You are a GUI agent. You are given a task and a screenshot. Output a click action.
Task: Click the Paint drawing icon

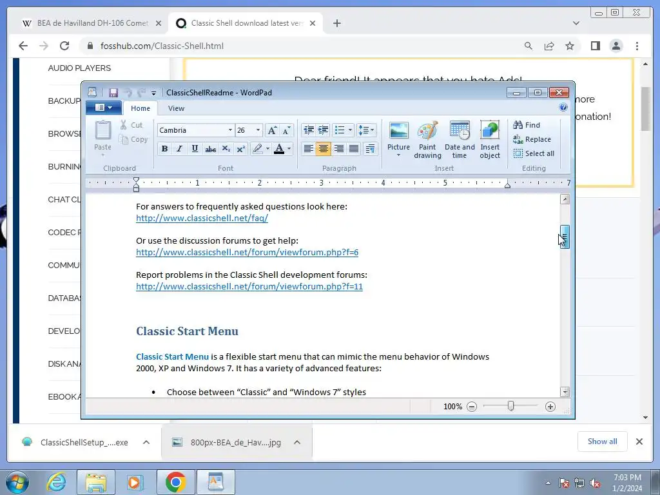427,140
